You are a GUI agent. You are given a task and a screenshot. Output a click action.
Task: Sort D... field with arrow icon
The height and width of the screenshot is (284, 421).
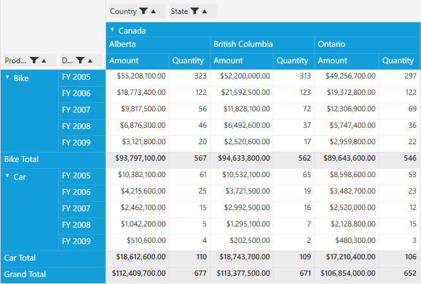click(x=90, y=61)
